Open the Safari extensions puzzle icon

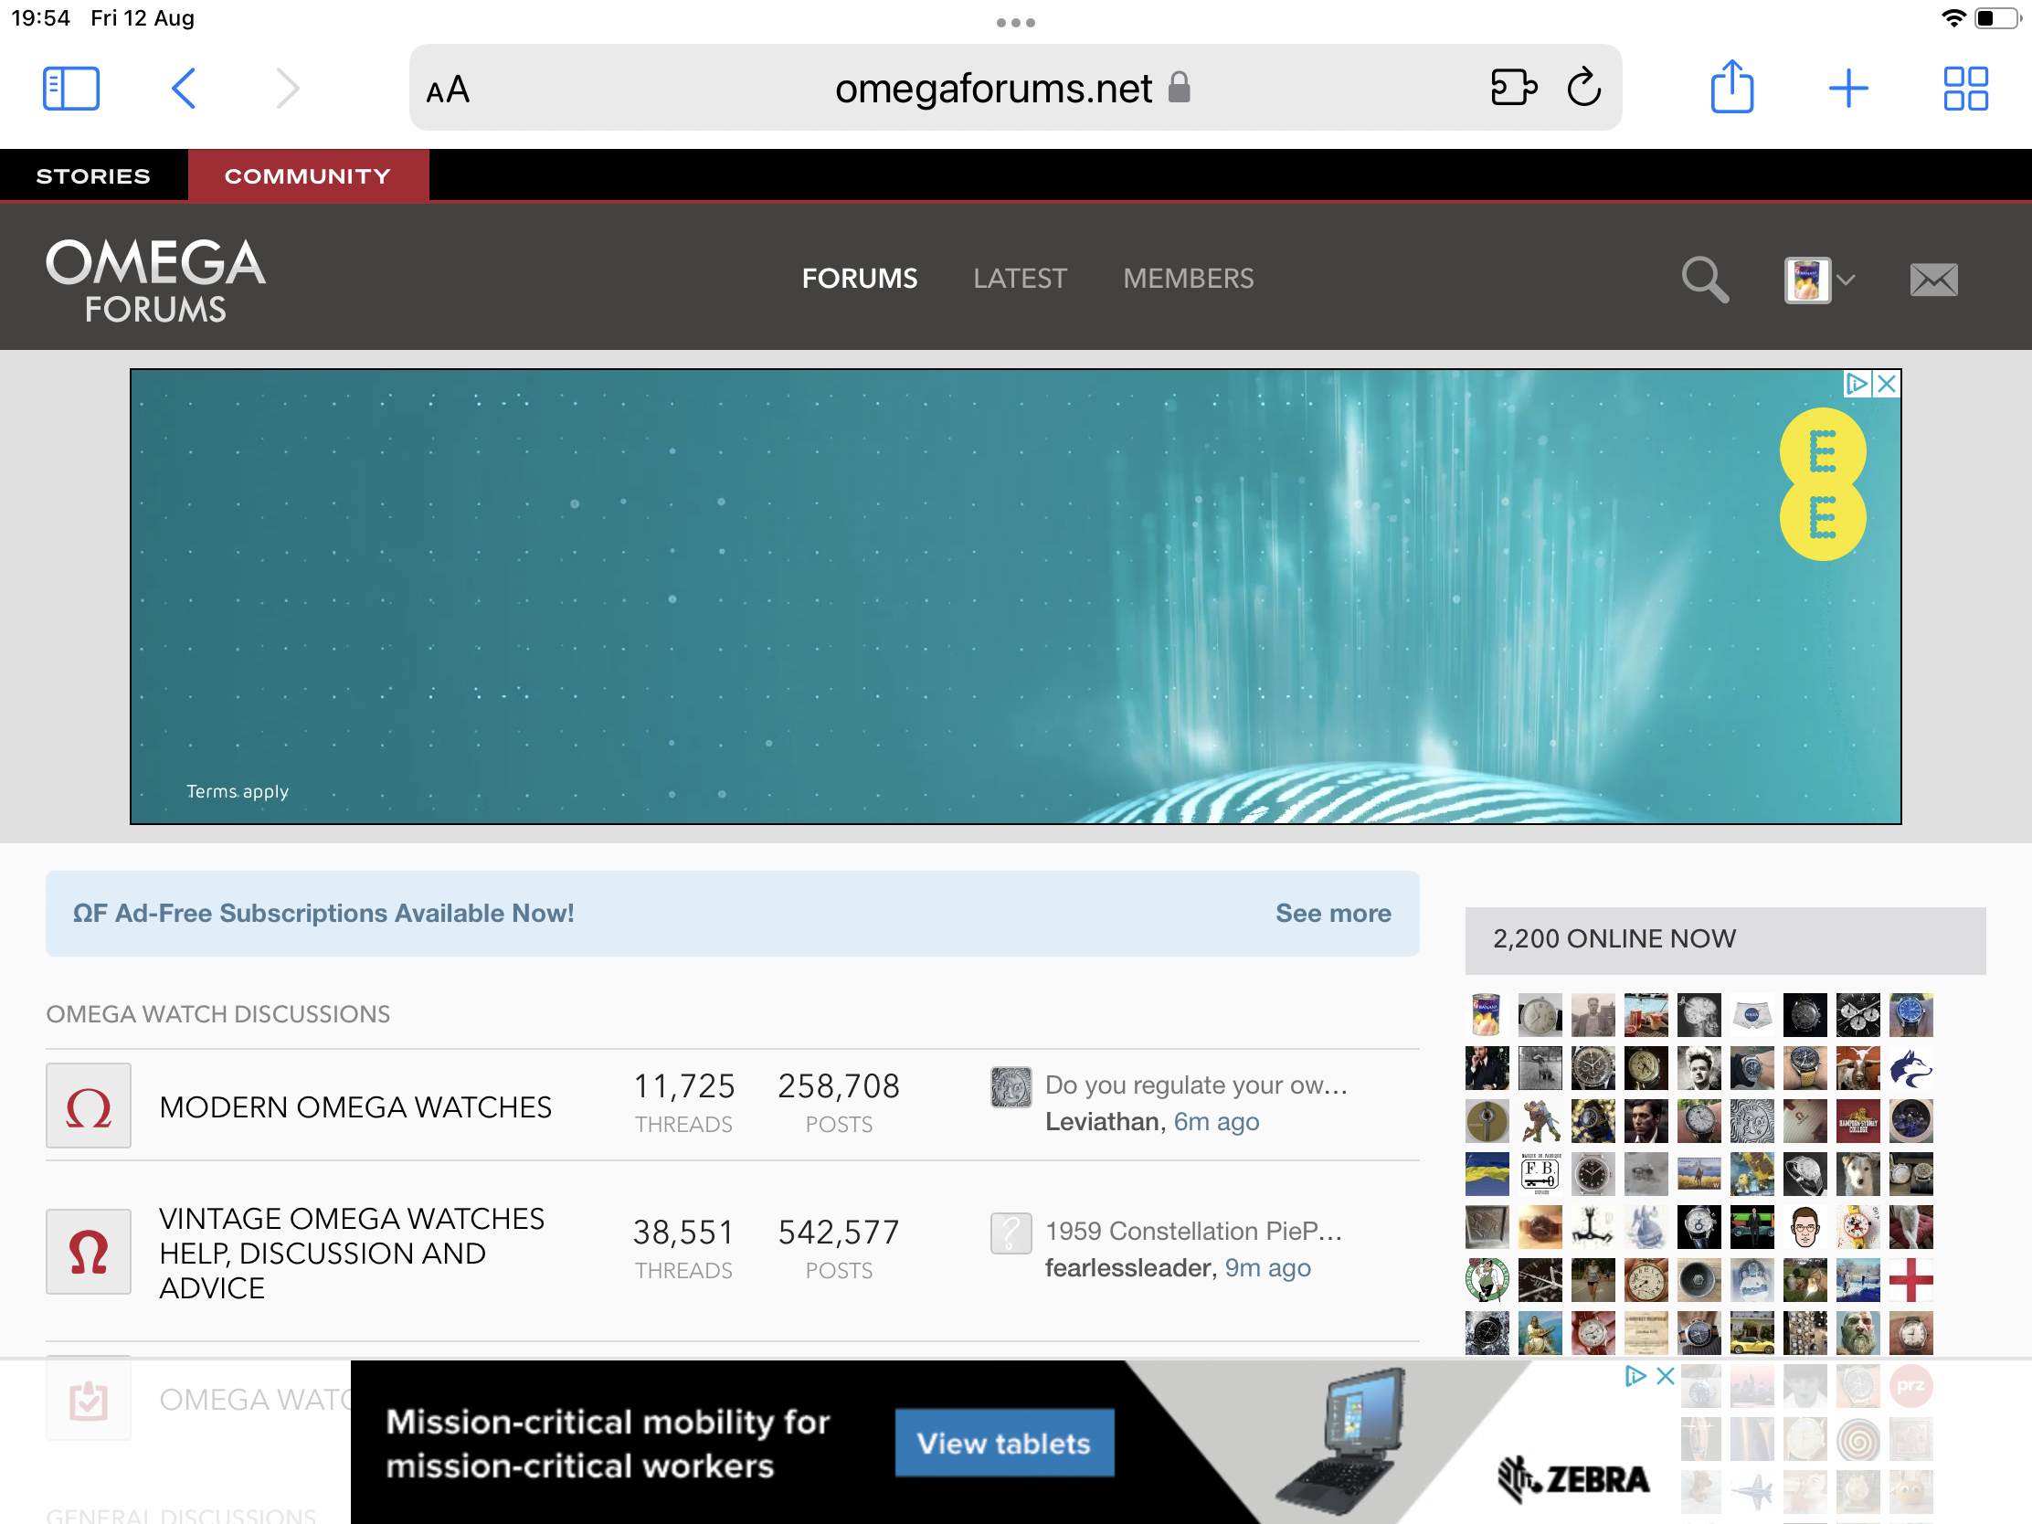(x=1513, y=89)
